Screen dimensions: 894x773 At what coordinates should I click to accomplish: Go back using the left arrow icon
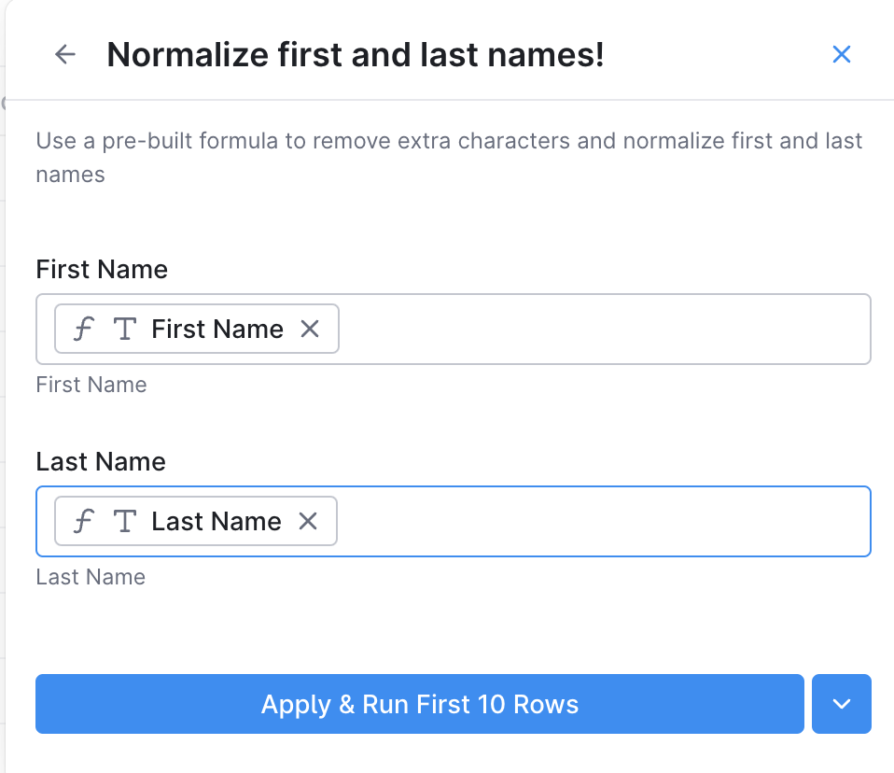65,55
